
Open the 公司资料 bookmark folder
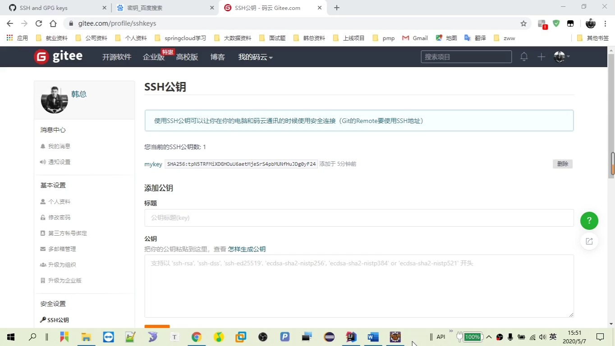[91, 38]
